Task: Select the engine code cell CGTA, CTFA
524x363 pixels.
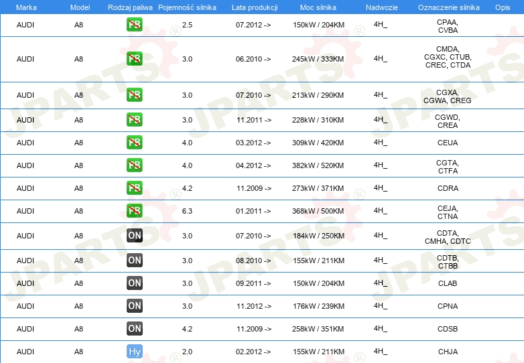Action: pyautogui.click(x=448, y=167)
